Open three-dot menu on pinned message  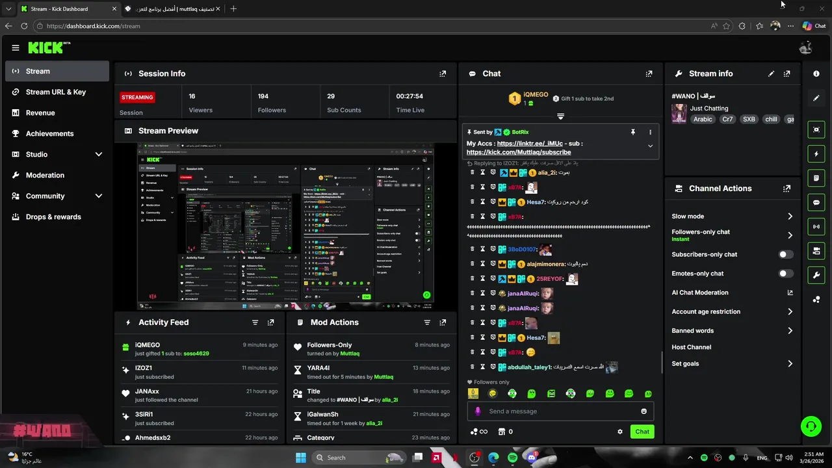coord(650,132)
